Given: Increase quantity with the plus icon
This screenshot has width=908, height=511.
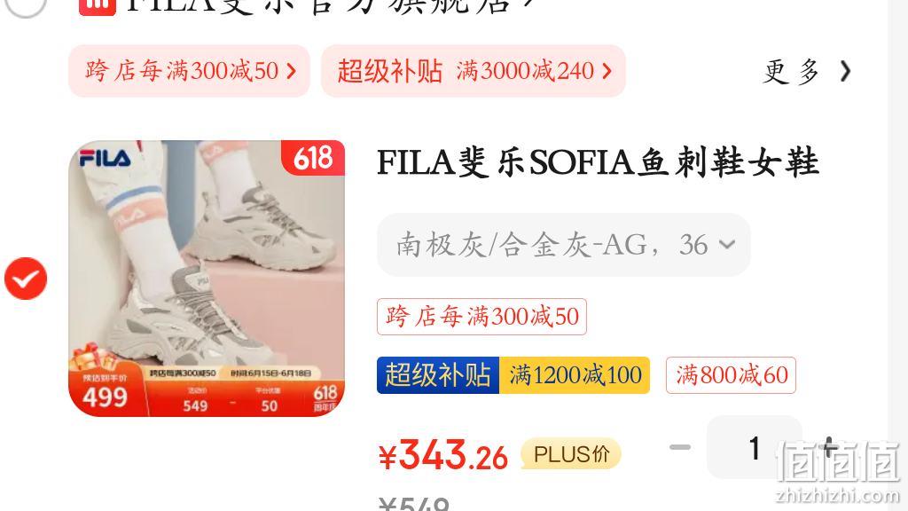Looking at the screenshot, I should click(x=829, y=447).
